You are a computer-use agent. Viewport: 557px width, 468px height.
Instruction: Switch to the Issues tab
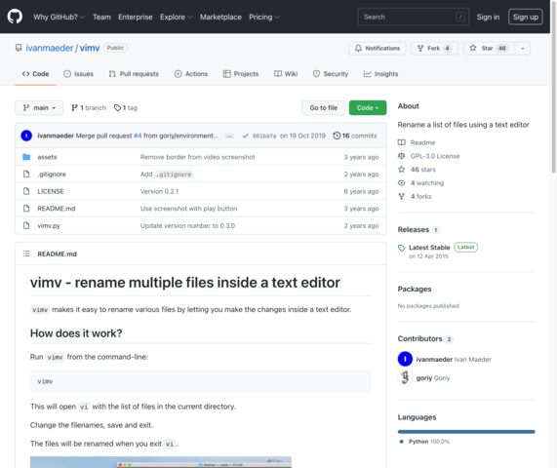[x=78, y=74]
